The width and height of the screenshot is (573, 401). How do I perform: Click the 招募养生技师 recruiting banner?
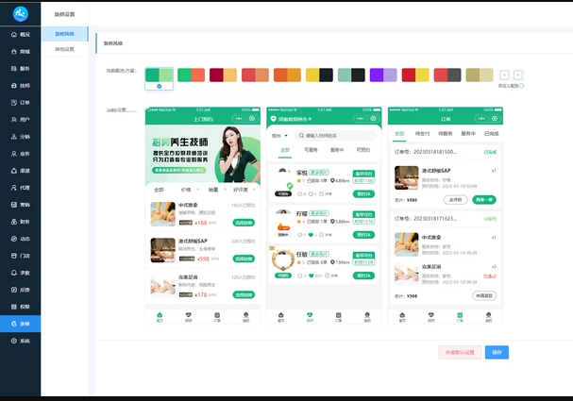point(203,155)
